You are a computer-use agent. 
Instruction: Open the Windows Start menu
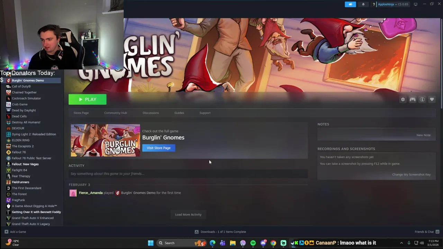point(151,243)
